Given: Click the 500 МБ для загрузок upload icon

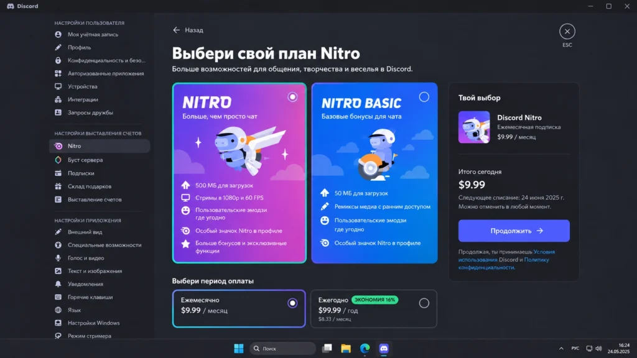Looking at the screenshot, I should (x=185, y=185).
